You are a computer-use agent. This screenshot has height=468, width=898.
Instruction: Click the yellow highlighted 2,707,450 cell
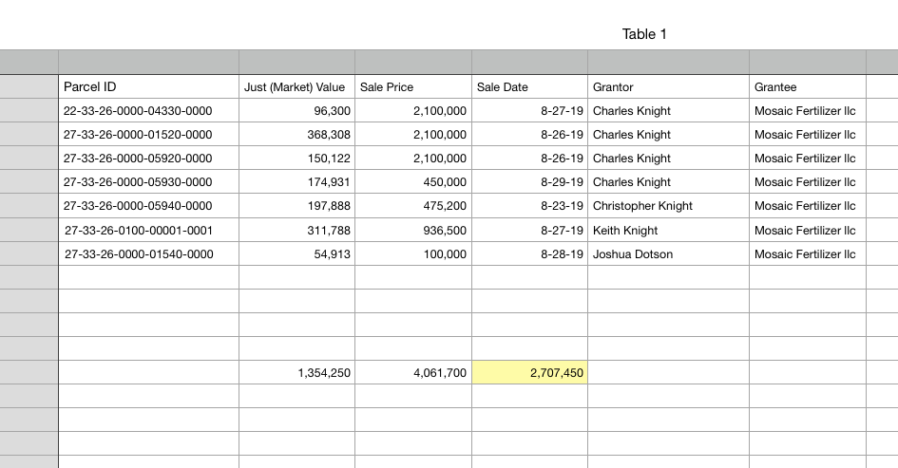click(529, 373)
